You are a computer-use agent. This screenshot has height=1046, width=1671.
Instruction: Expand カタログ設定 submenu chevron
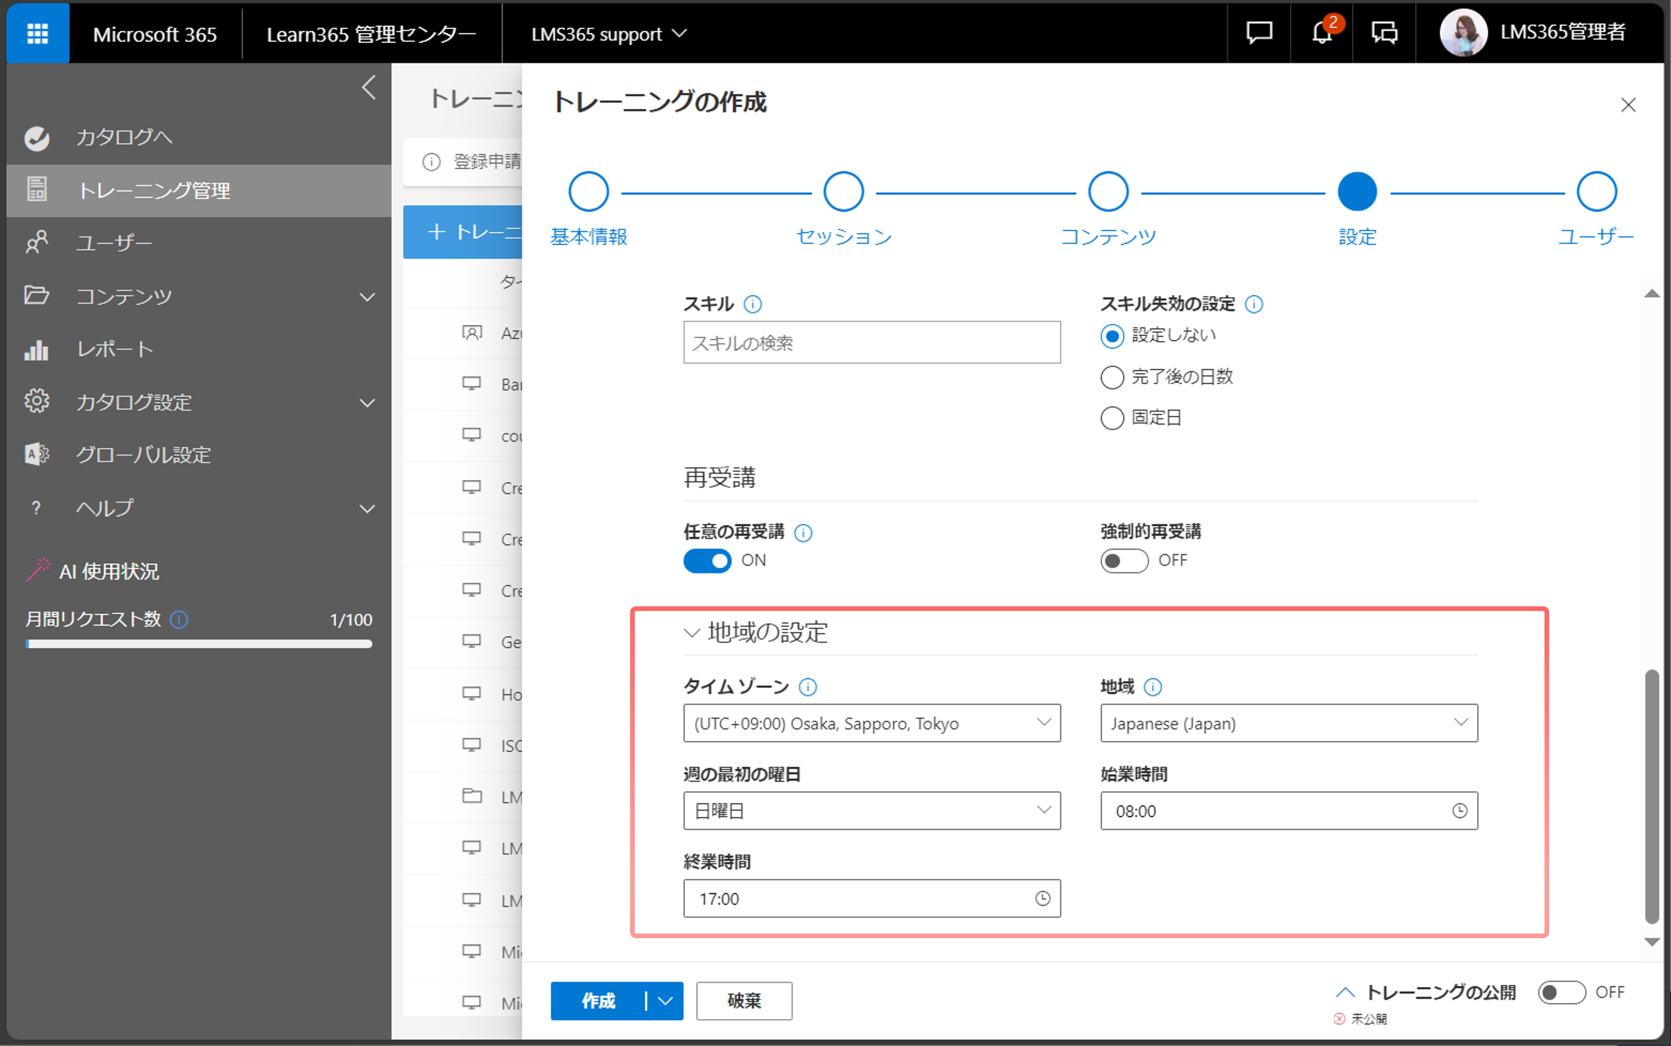[x=367, y=403]
